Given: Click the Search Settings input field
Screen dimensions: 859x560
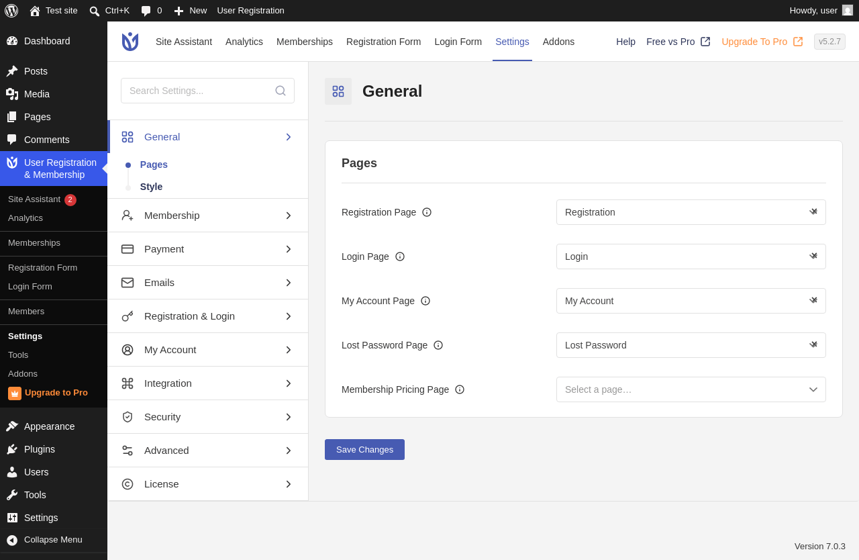Looking at the screenshot, I should (207, 91).
